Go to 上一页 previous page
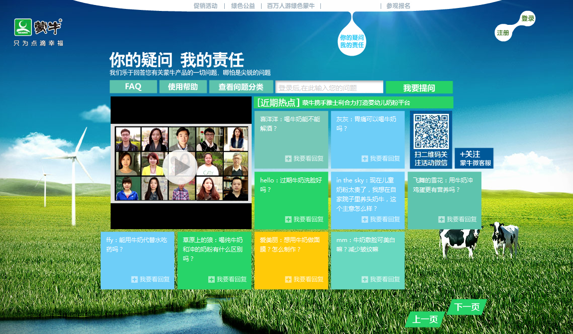Viewport: 573px width, 334px height. (425, 320)
